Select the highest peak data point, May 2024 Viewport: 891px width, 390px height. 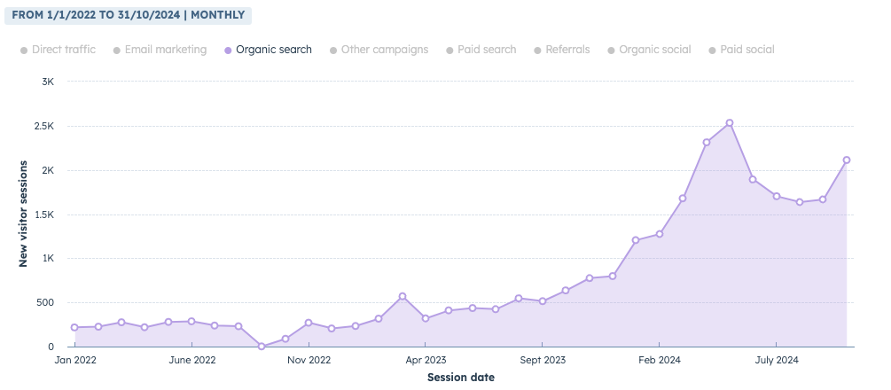coord(729,123)
